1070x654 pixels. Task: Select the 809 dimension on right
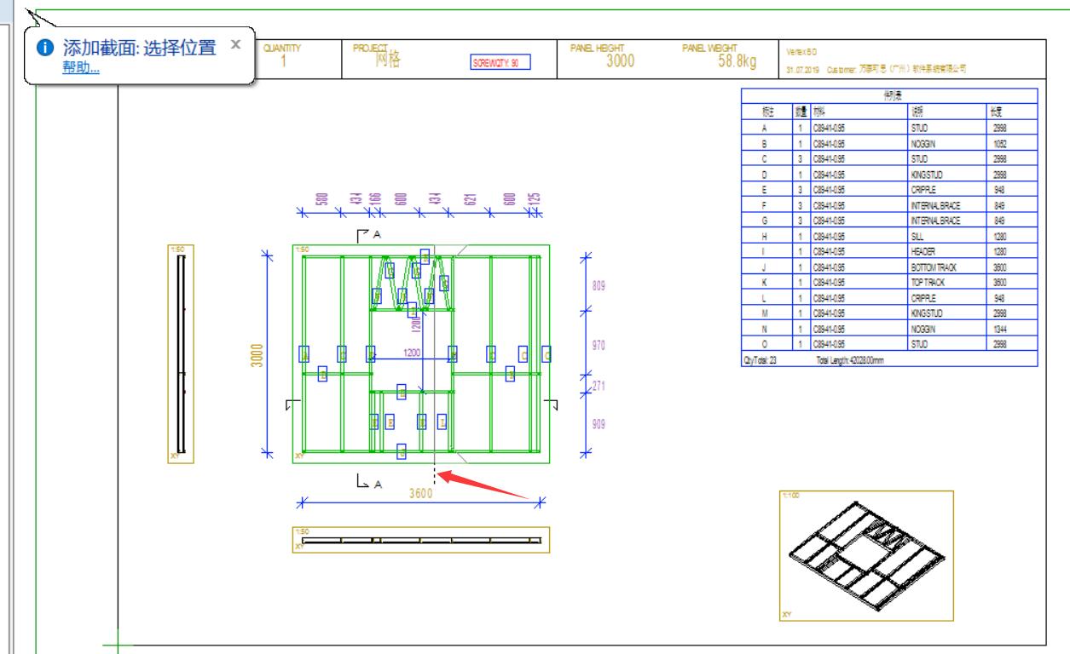(599, 286)
